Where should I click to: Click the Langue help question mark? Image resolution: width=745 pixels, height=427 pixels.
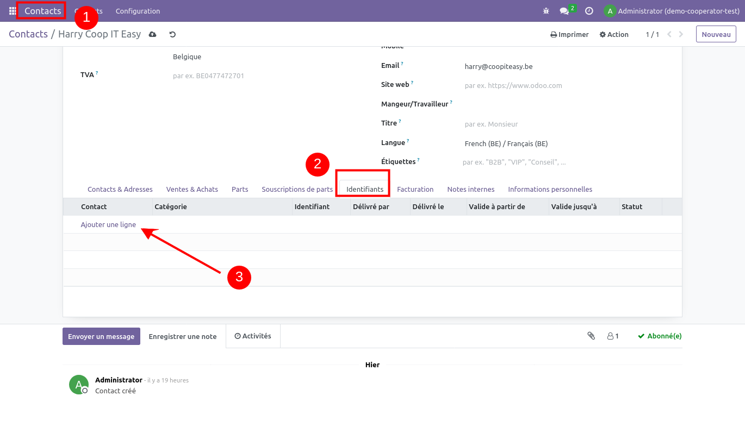pos(408,141)
